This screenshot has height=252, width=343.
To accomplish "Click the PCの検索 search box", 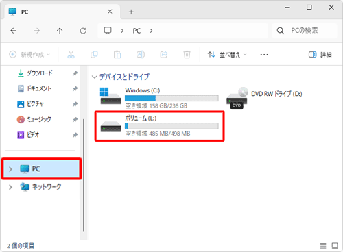I will click(305, 31).
